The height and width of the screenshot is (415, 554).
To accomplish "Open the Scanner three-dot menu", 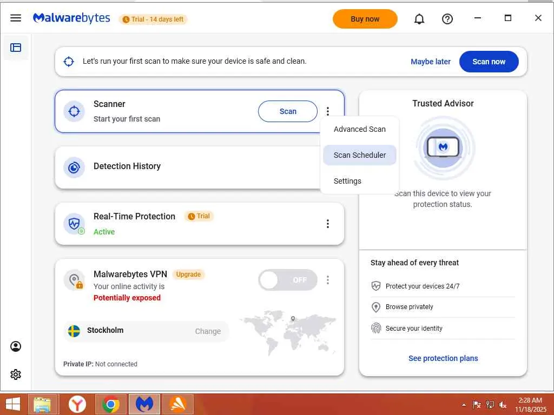I will (328, 111).
